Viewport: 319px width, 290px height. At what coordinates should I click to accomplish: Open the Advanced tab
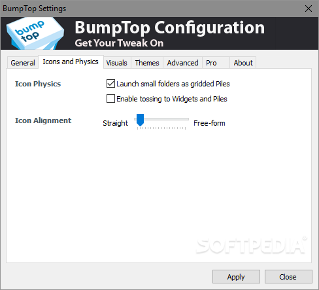tap(182, 63)
